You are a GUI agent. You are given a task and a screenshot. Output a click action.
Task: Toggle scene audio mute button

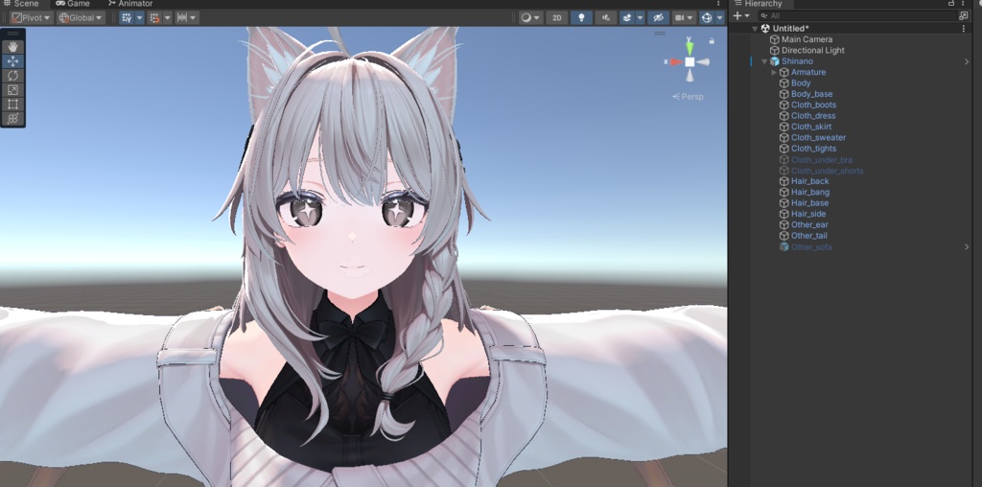pos(606,17)
